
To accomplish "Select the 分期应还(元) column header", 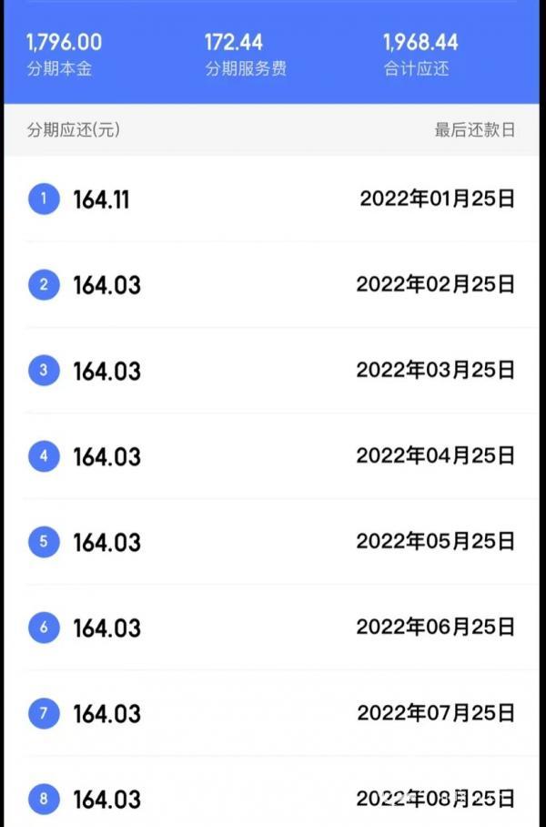I will pos(74,130).
